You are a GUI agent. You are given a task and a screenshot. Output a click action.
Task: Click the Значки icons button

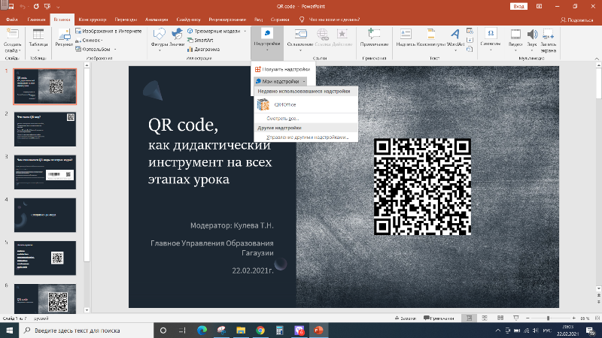pos(177,38)
